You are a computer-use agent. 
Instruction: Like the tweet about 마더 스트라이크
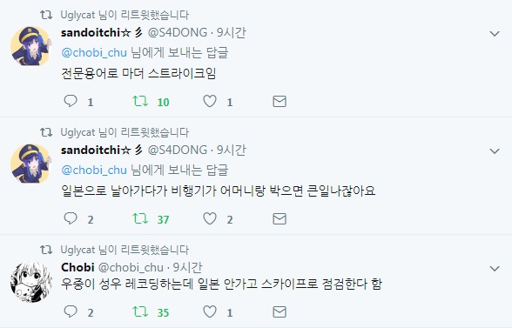click(210, 101)
